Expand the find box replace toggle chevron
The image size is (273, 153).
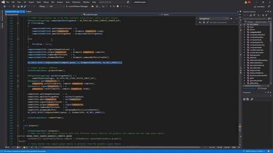[x=197, y=19]
